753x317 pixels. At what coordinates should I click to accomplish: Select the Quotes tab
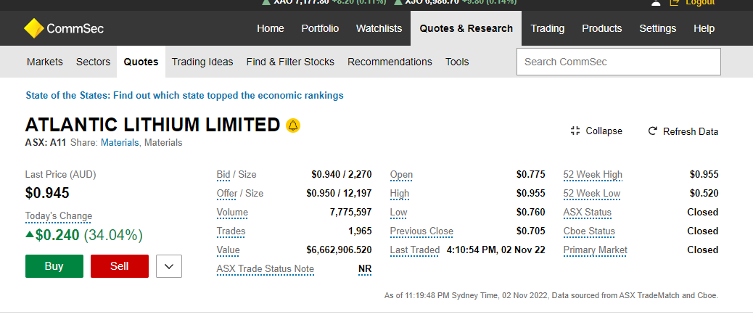[x=141, y=62]
